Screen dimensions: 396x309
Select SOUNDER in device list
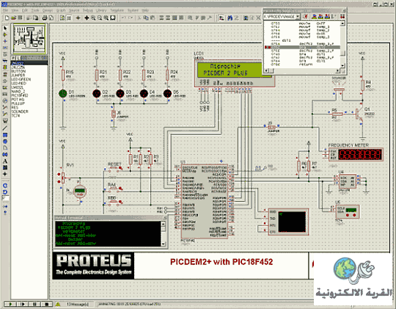coord(20,112)
